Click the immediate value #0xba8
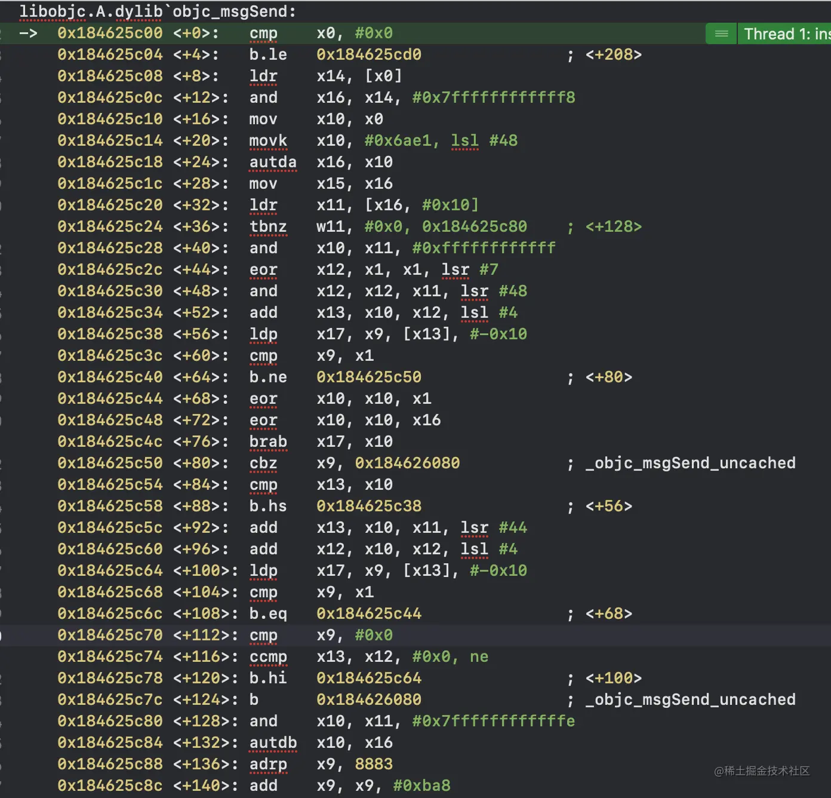Image resolution: width=831 pixels, height=798 pixels. (x=421, y=786)
